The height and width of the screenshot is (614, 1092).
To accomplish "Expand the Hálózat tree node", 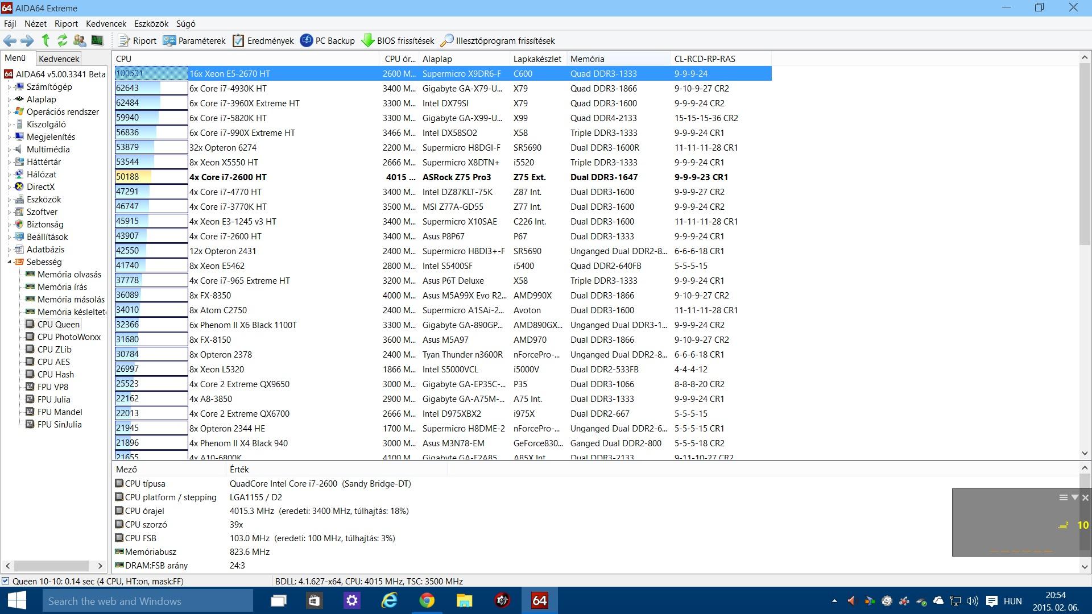I will coord(9,175).
